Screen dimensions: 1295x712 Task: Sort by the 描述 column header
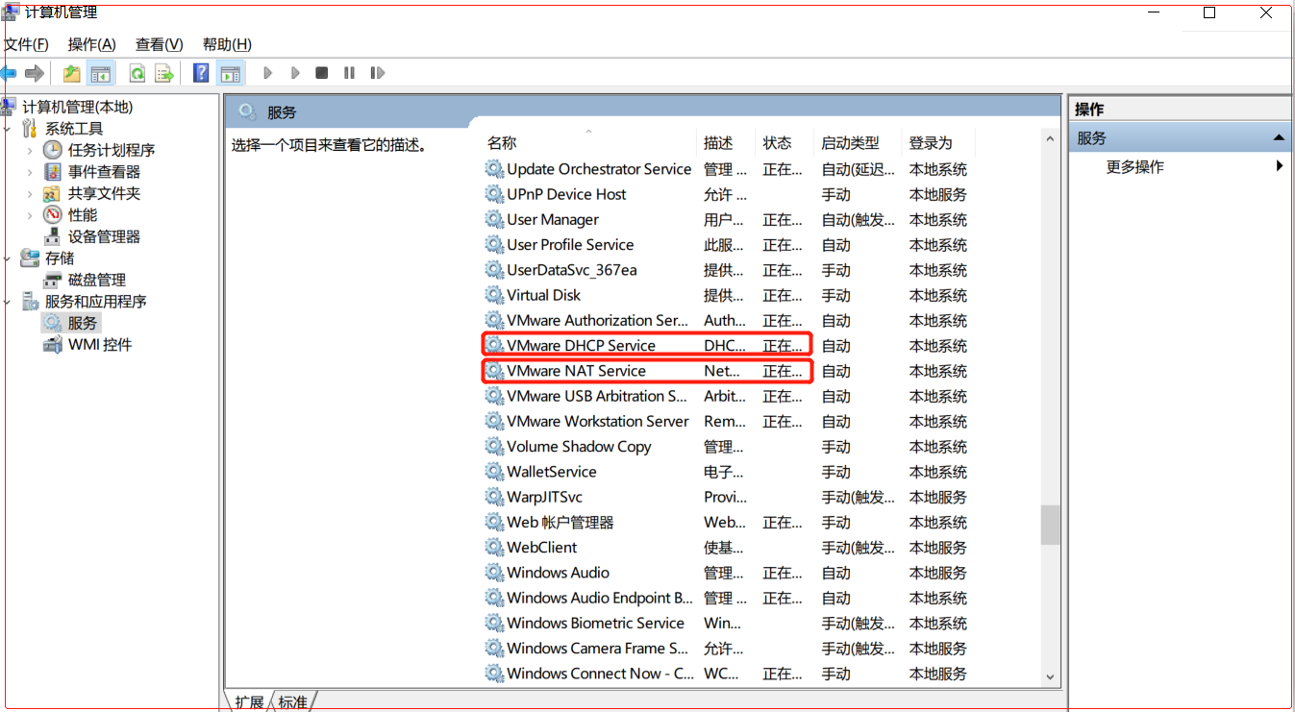click(725, 143)
